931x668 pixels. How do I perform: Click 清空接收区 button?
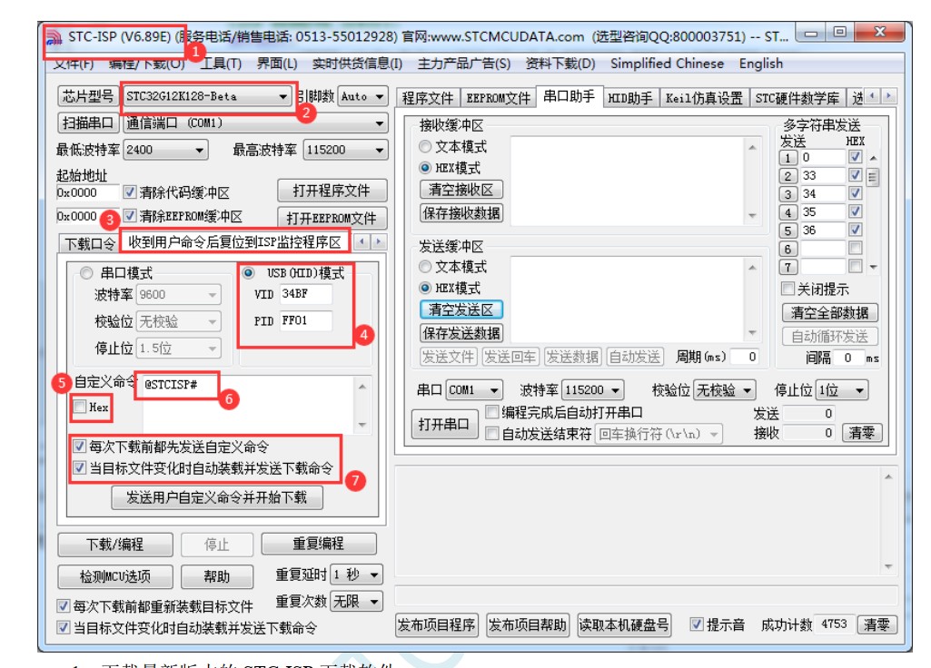pyautogui.click(x=461, y=190)
